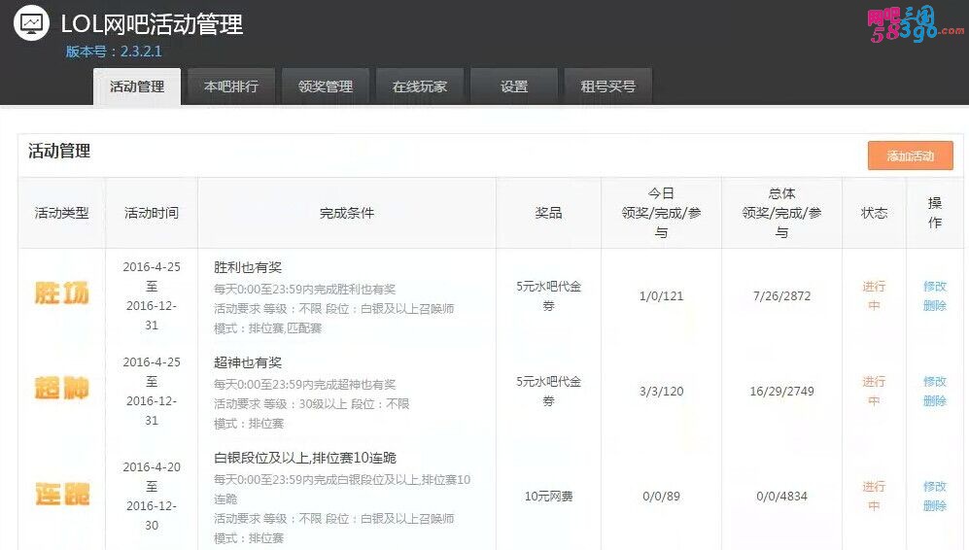Click the 活动要求 等级:30级以上 line
The image size is (969, 550).
311,403
